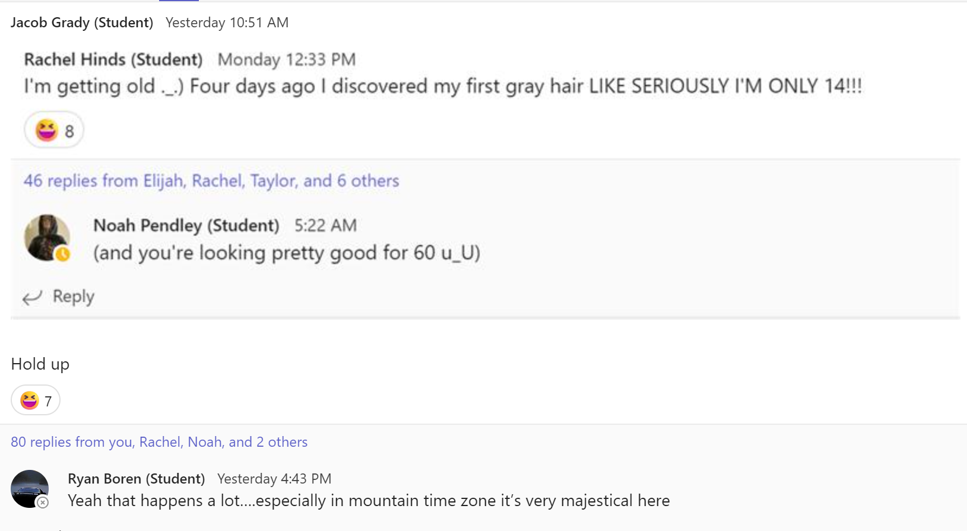Expand the 80 replies thread
Image resolution: width=967 pixels, height=531 pixels.
point(159,442)
